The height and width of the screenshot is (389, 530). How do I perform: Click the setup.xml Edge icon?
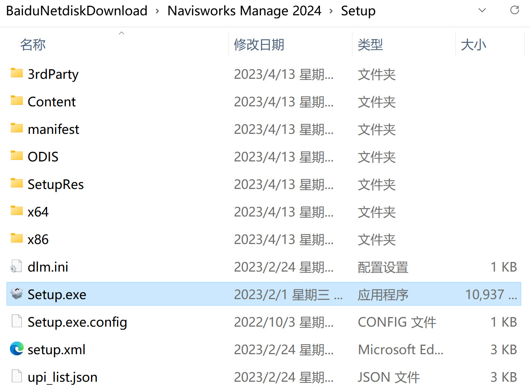click(x=16, y=348)
